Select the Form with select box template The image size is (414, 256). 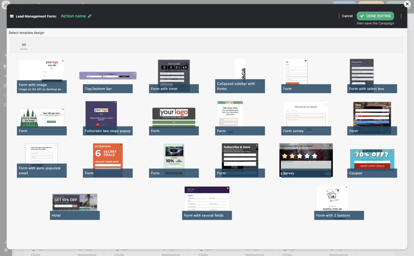tap(372, 76)
